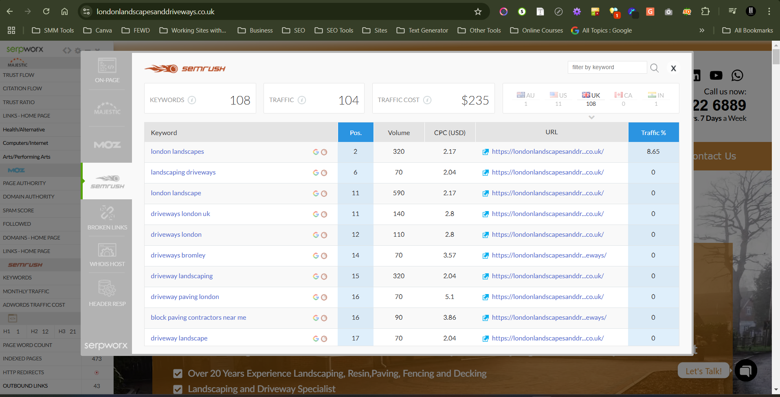This screenshot has height=397, width=780.
Task: Show info for TRAFFIC COST metric
Action: pyautogui.click(x=427, y=100)
